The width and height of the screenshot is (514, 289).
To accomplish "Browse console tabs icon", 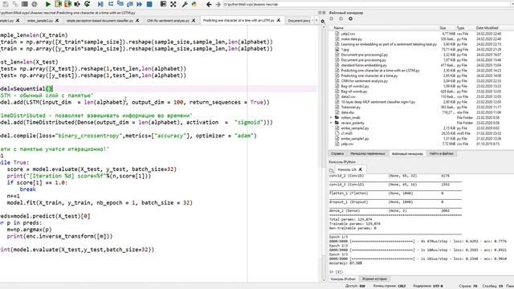I will coord(332,170).
